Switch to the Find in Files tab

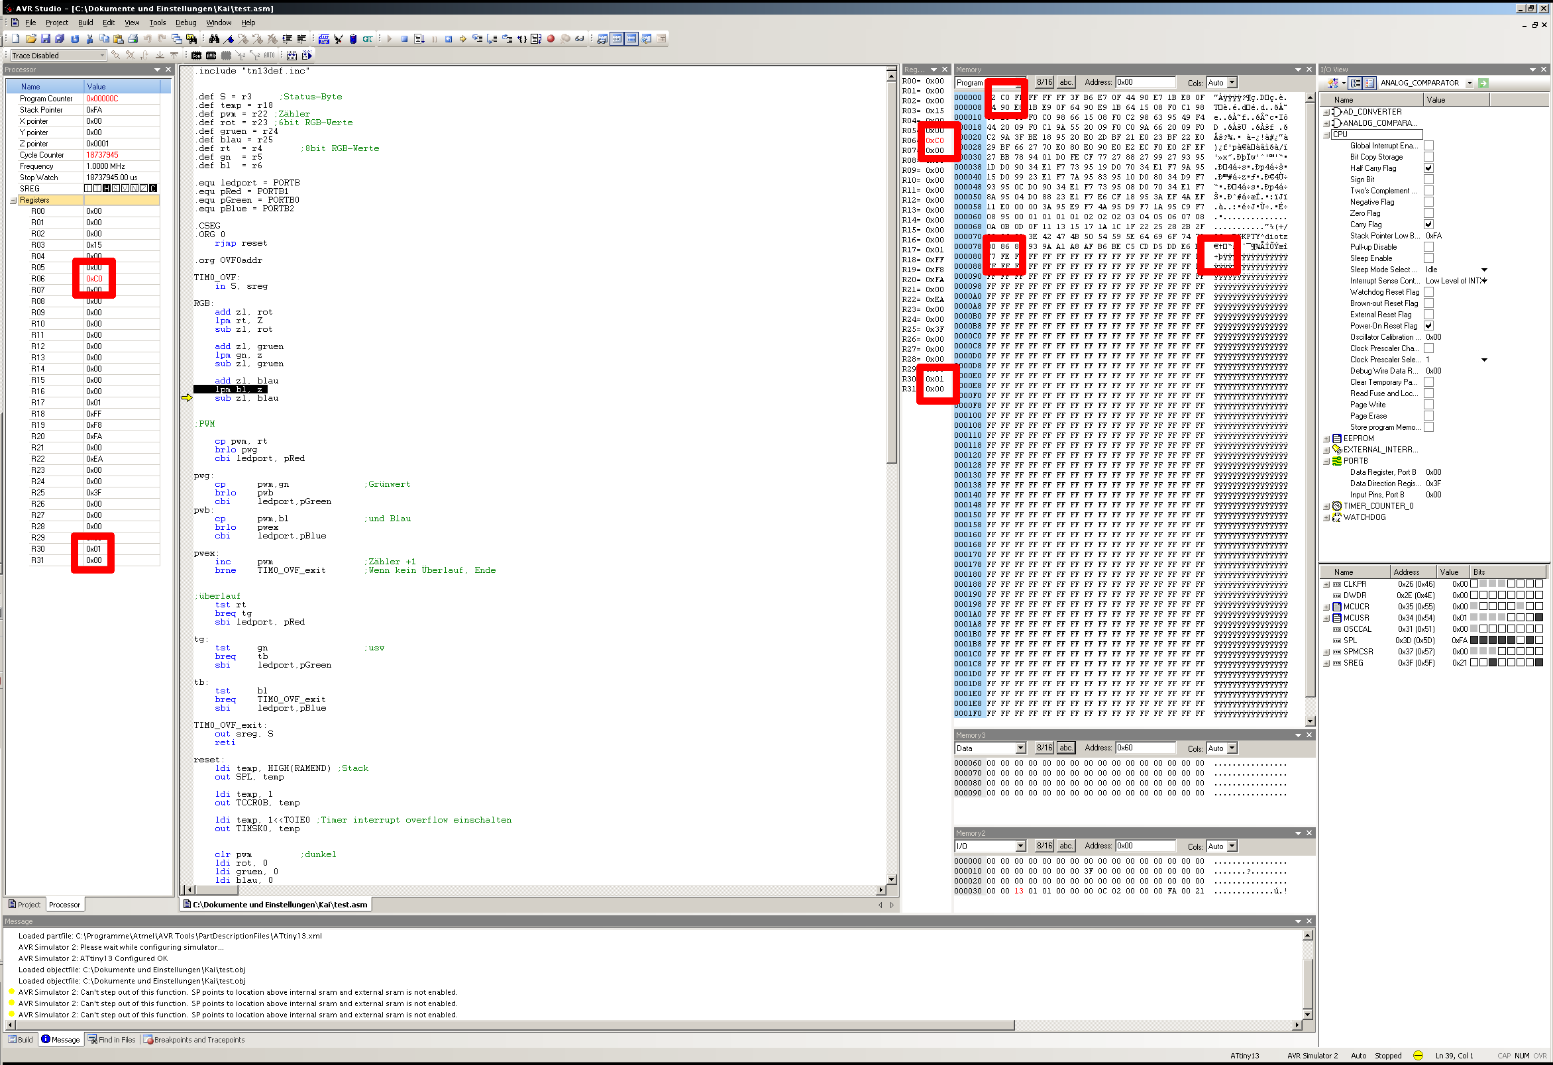pos(111,1040)
